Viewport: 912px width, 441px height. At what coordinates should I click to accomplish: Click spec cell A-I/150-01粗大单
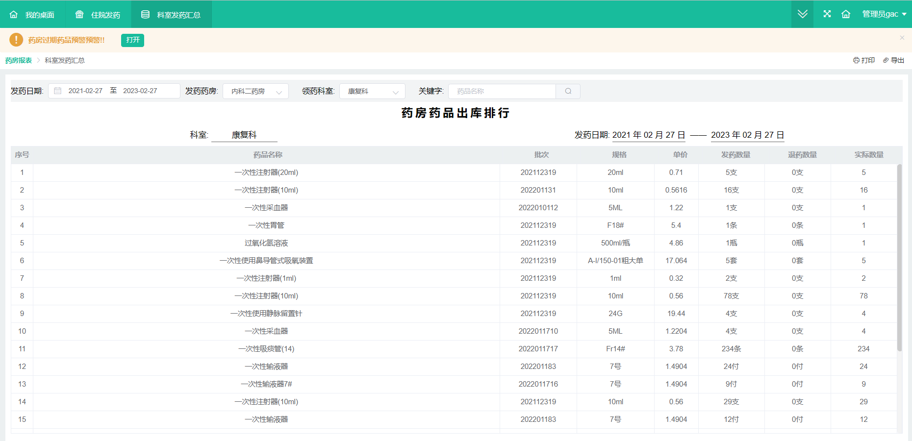coord(615,261)
